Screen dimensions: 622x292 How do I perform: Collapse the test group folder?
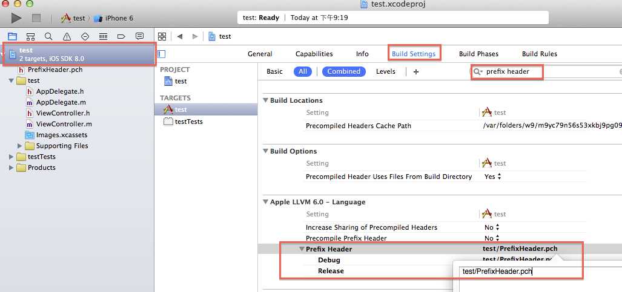(11, 81)
